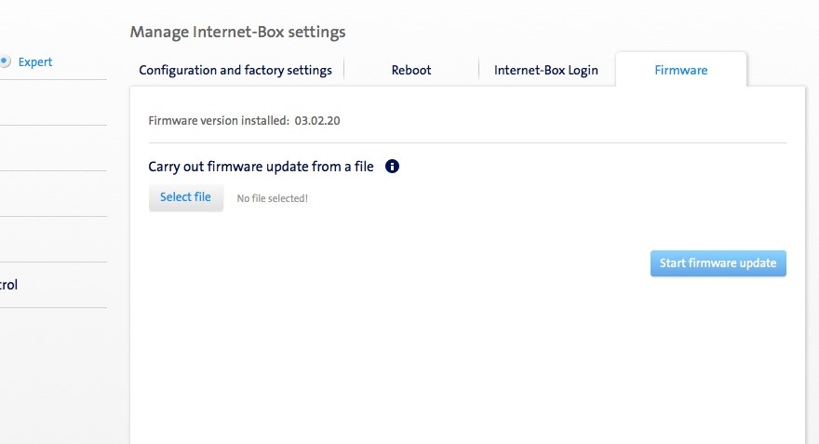
Task: Open Configuration and factory settings tab
Action: (x=235, y=70)
